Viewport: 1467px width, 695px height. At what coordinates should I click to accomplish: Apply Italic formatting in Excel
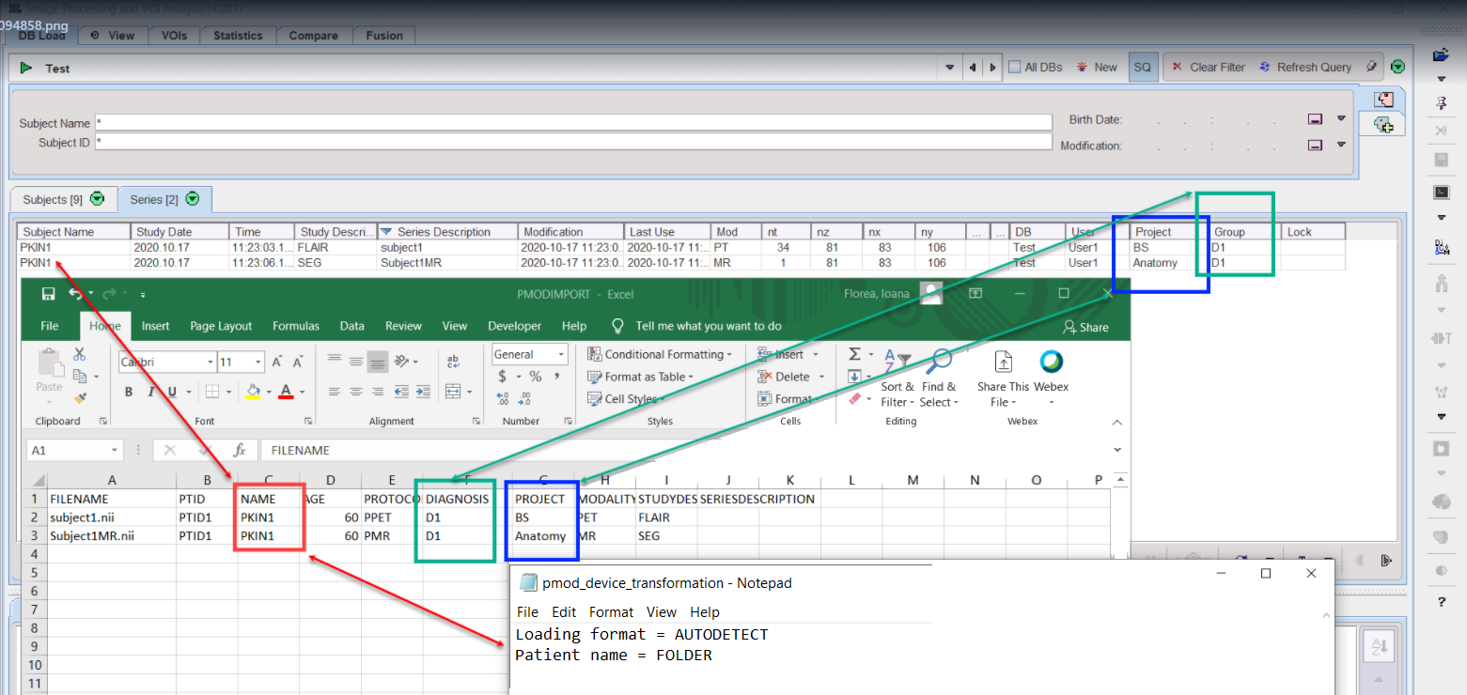tap(150, 392)
